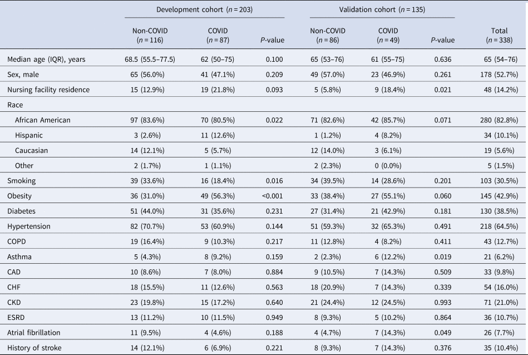Click the Race section label
528x355 pixels.
[x=15, y=105]
